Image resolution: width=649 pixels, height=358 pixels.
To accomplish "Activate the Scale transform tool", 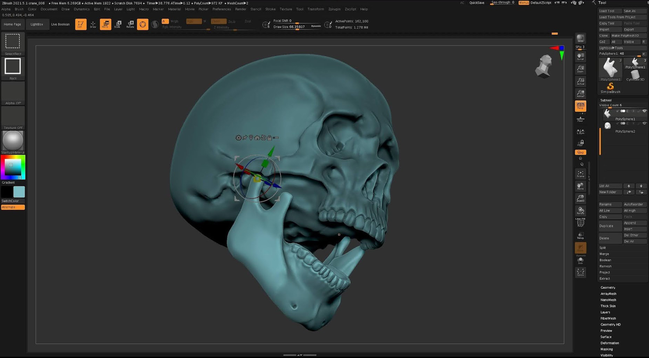I will tap(118, 24).
